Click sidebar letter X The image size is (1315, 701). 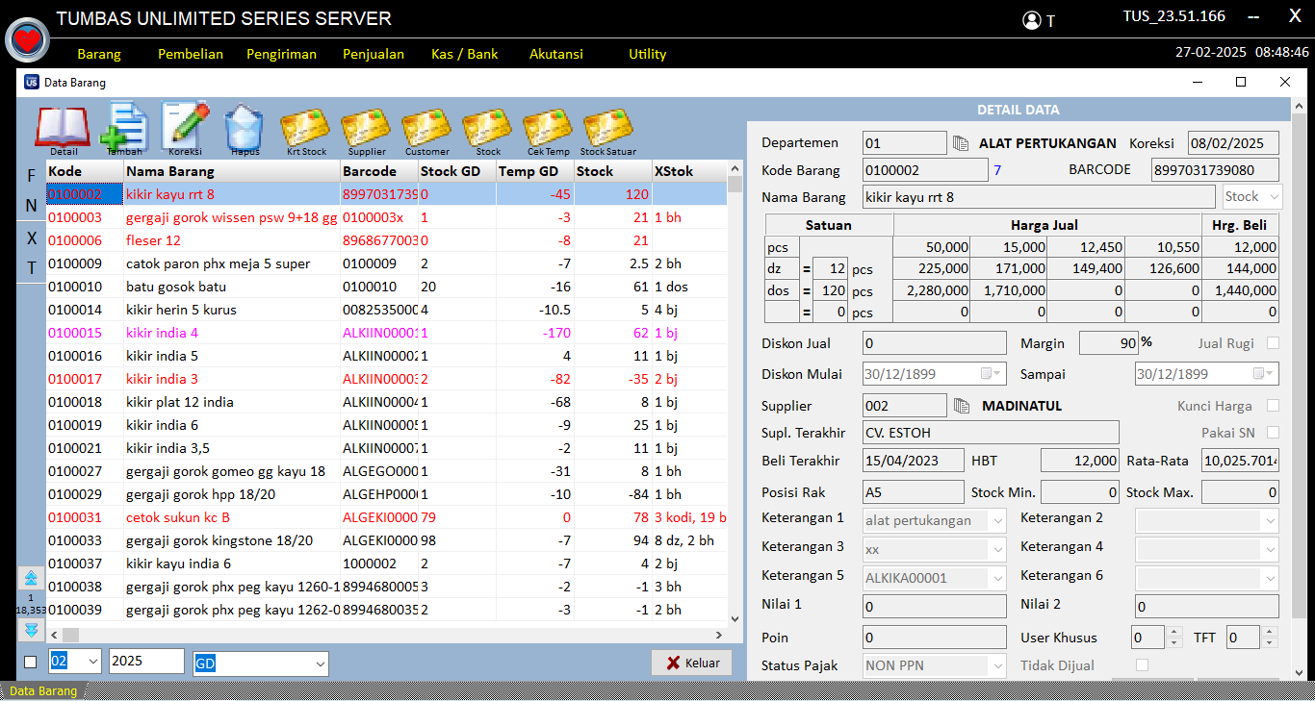(31, 238)
